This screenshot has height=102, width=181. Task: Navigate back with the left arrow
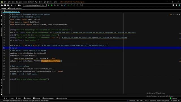coord(12,5)
